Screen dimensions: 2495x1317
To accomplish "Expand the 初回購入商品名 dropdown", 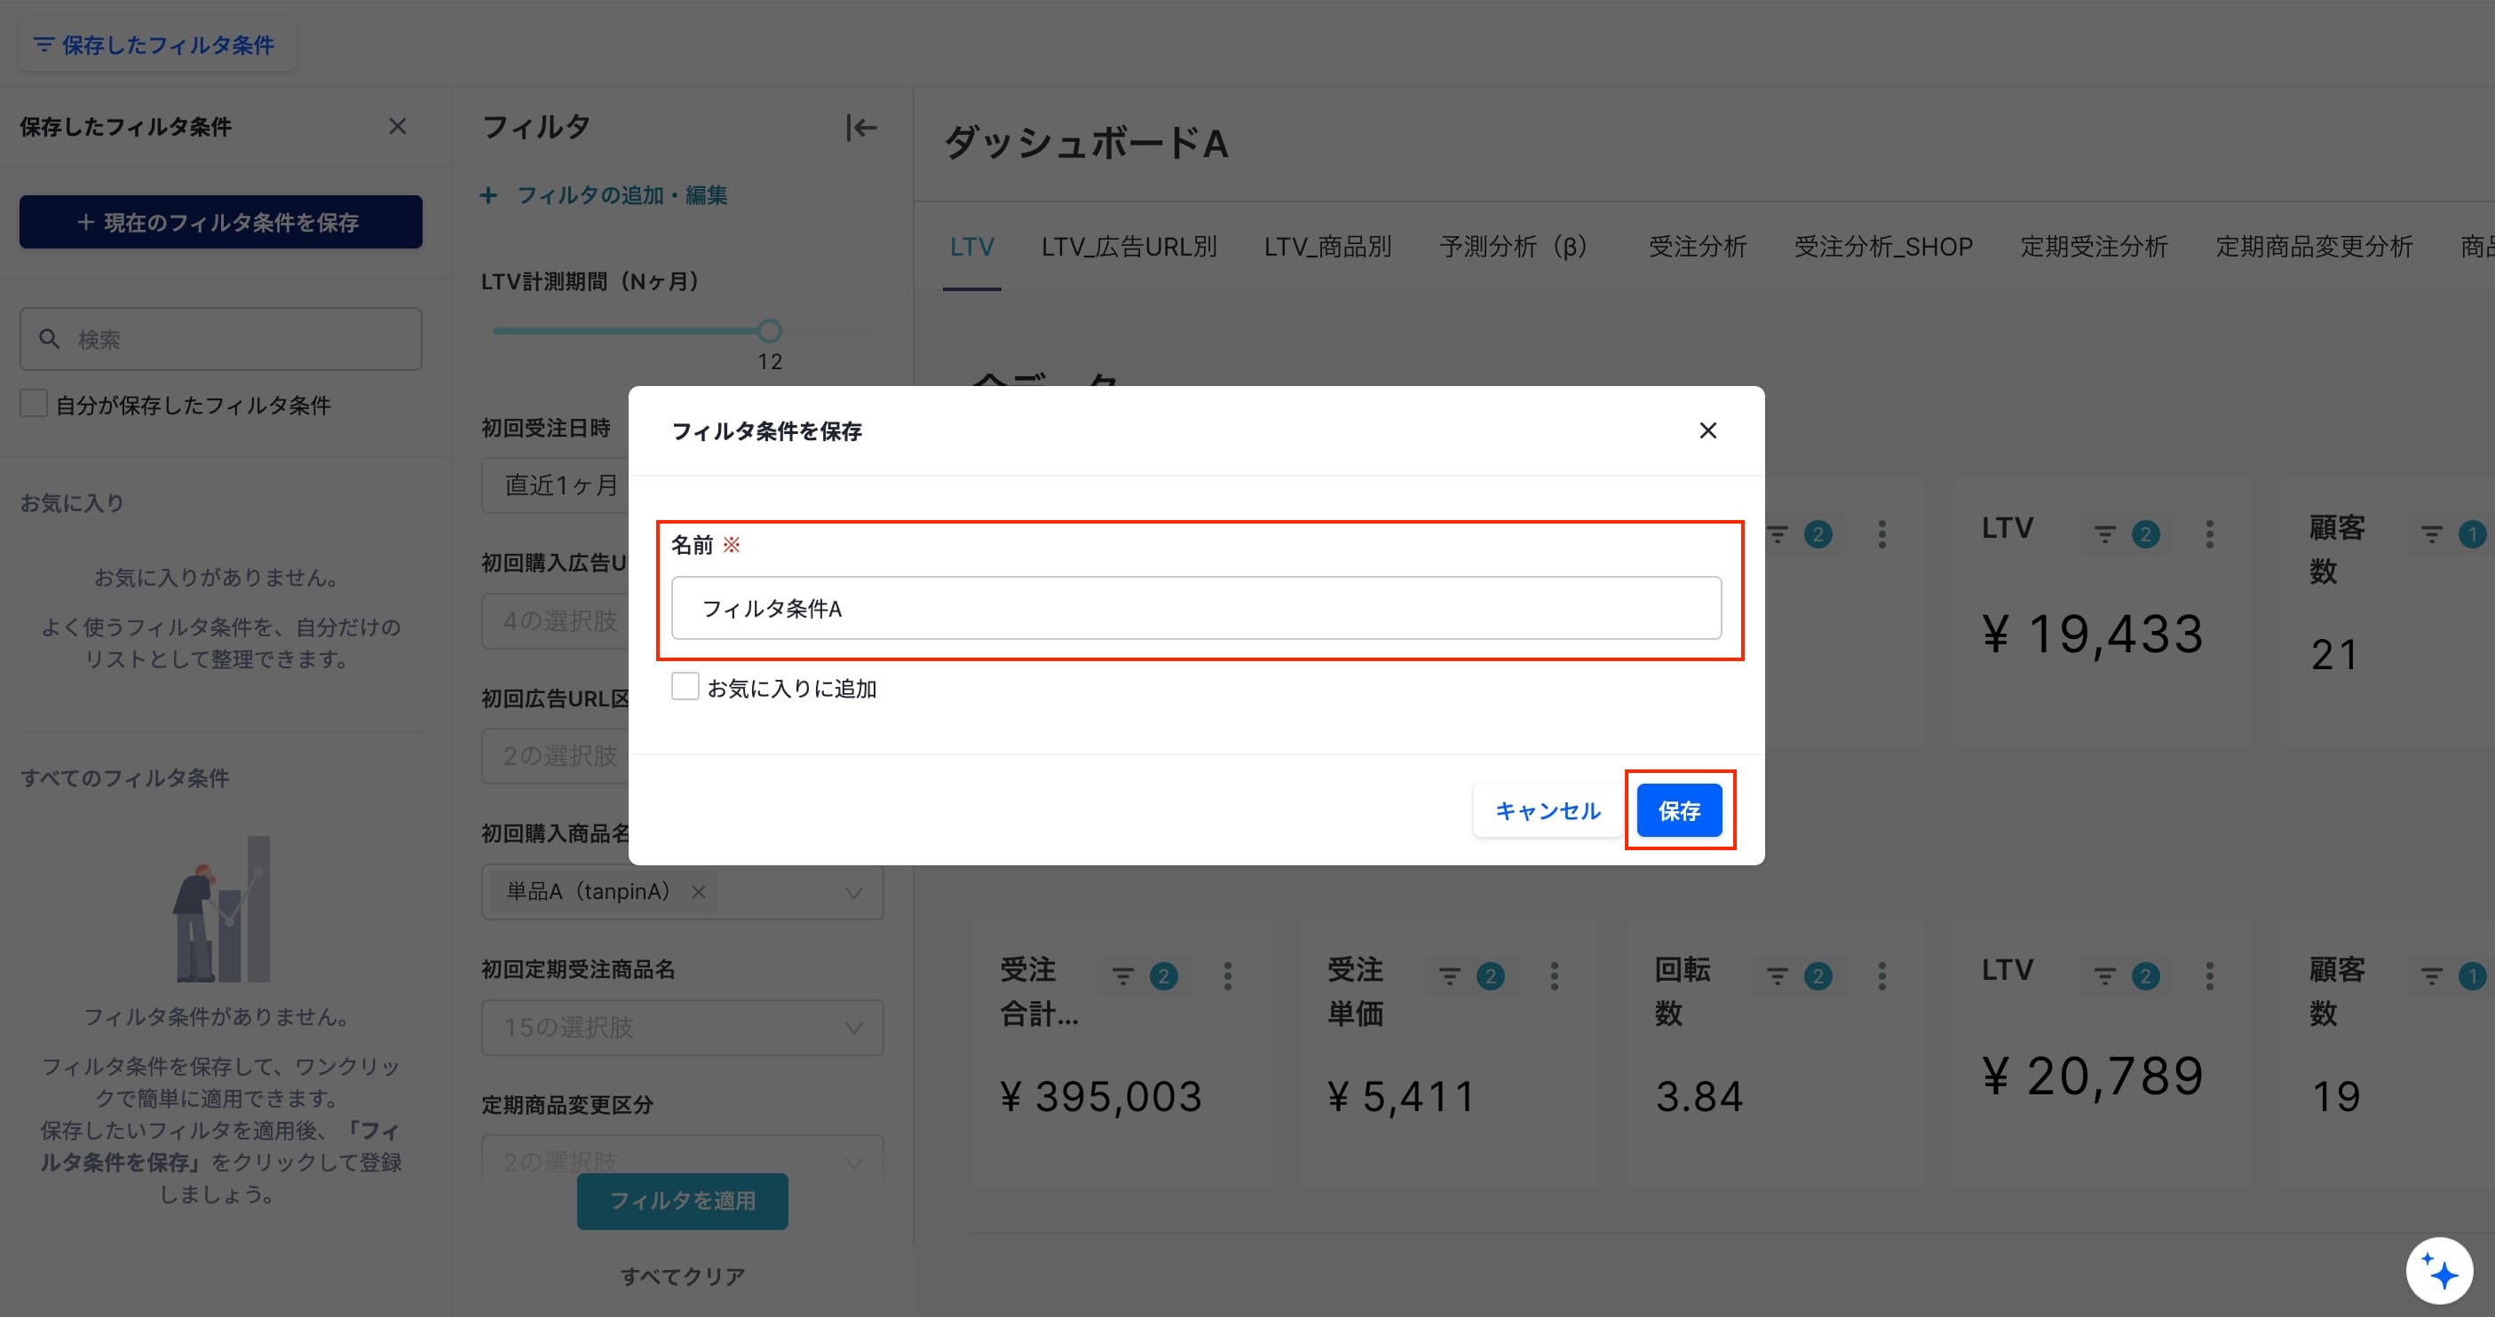I will tap(853, 892).
